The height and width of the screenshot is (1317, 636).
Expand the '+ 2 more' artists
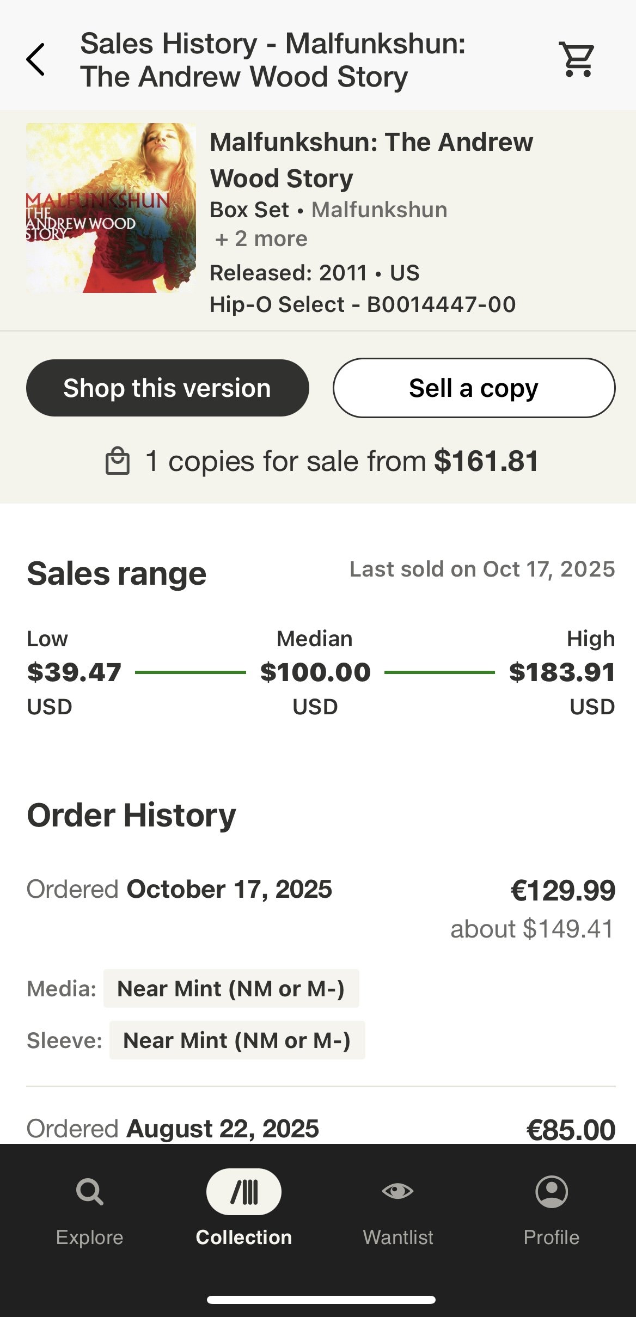pos(261,239)
